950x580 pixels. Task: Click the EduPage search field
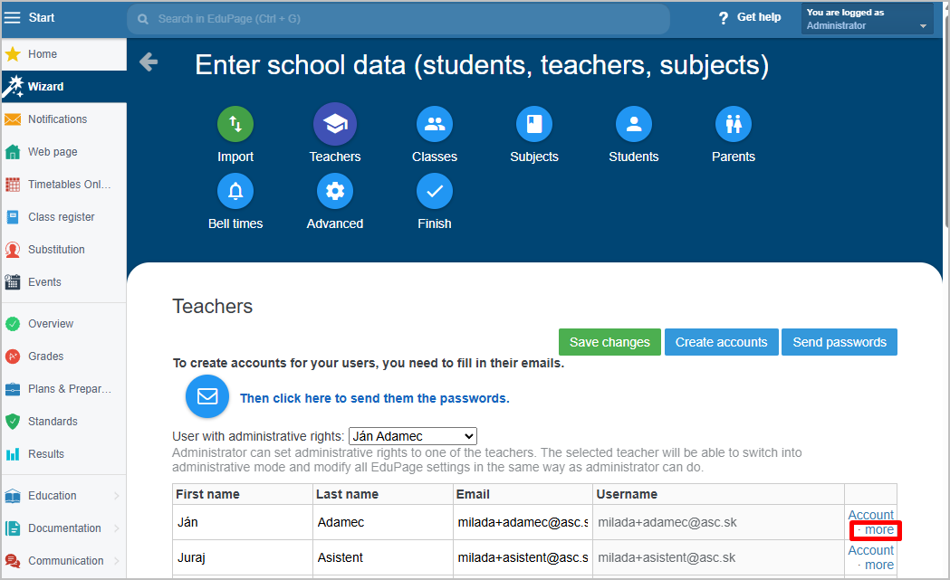(x=398, y=19)
